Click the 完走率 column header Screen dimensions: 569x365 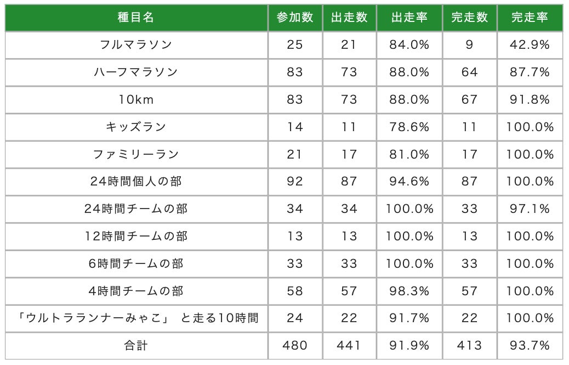point(530,18)
